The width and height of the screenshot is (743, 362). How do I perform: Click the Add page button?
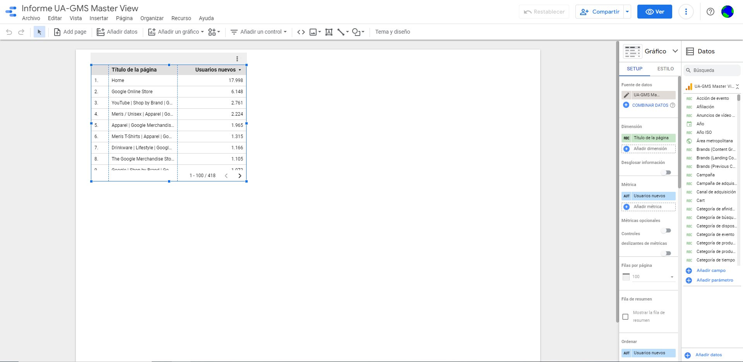click(70, 32)
